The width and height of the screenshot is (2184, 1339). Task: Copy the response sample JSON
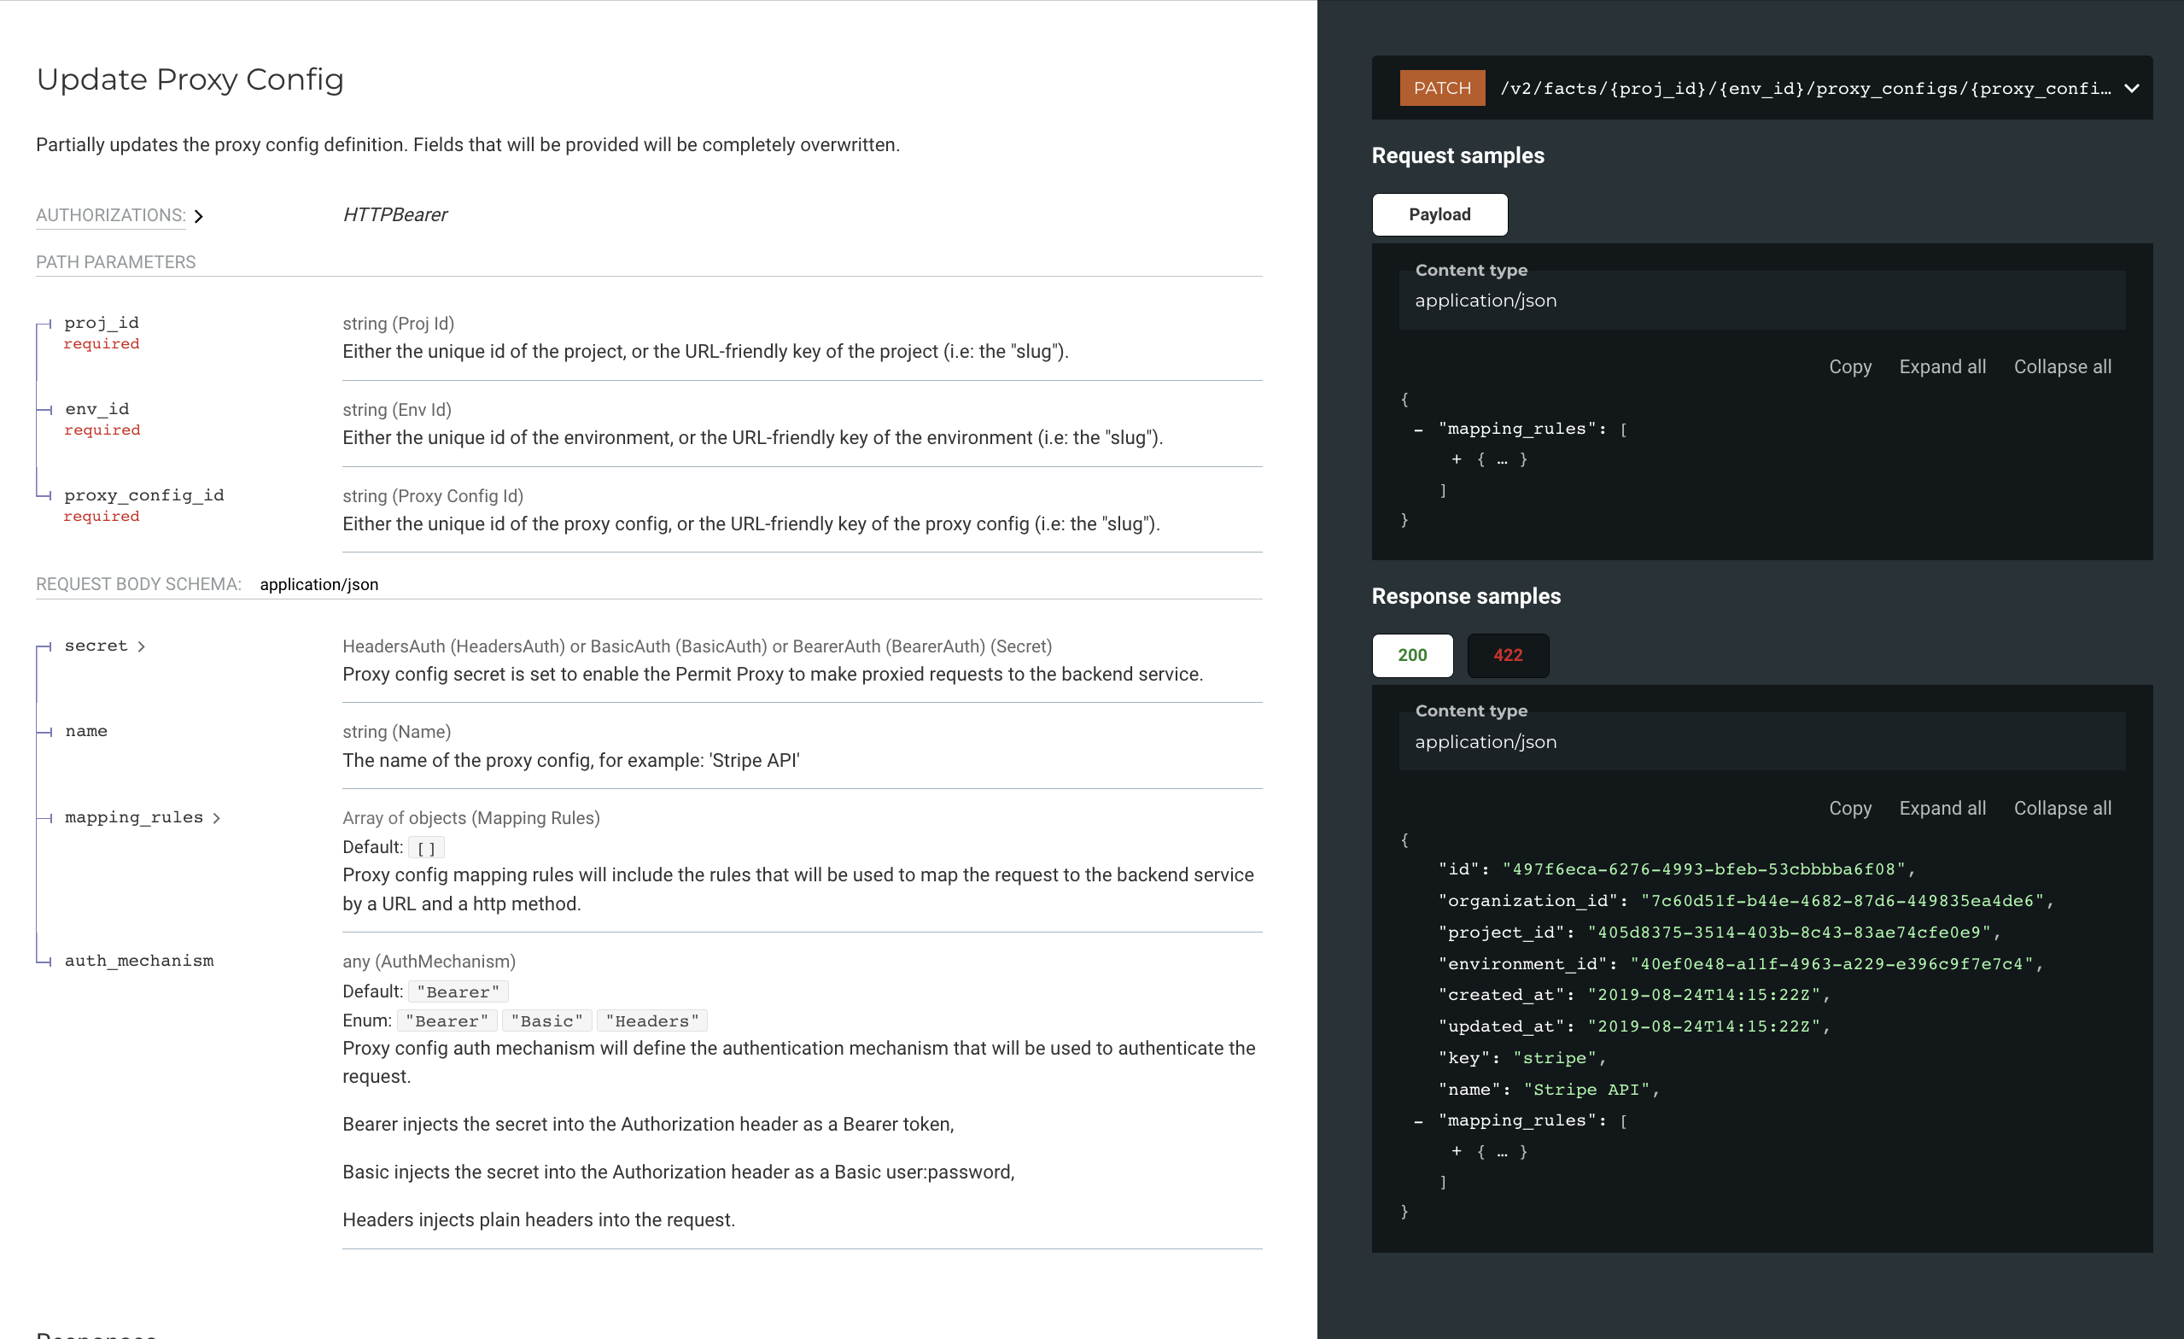[1851, 808]
